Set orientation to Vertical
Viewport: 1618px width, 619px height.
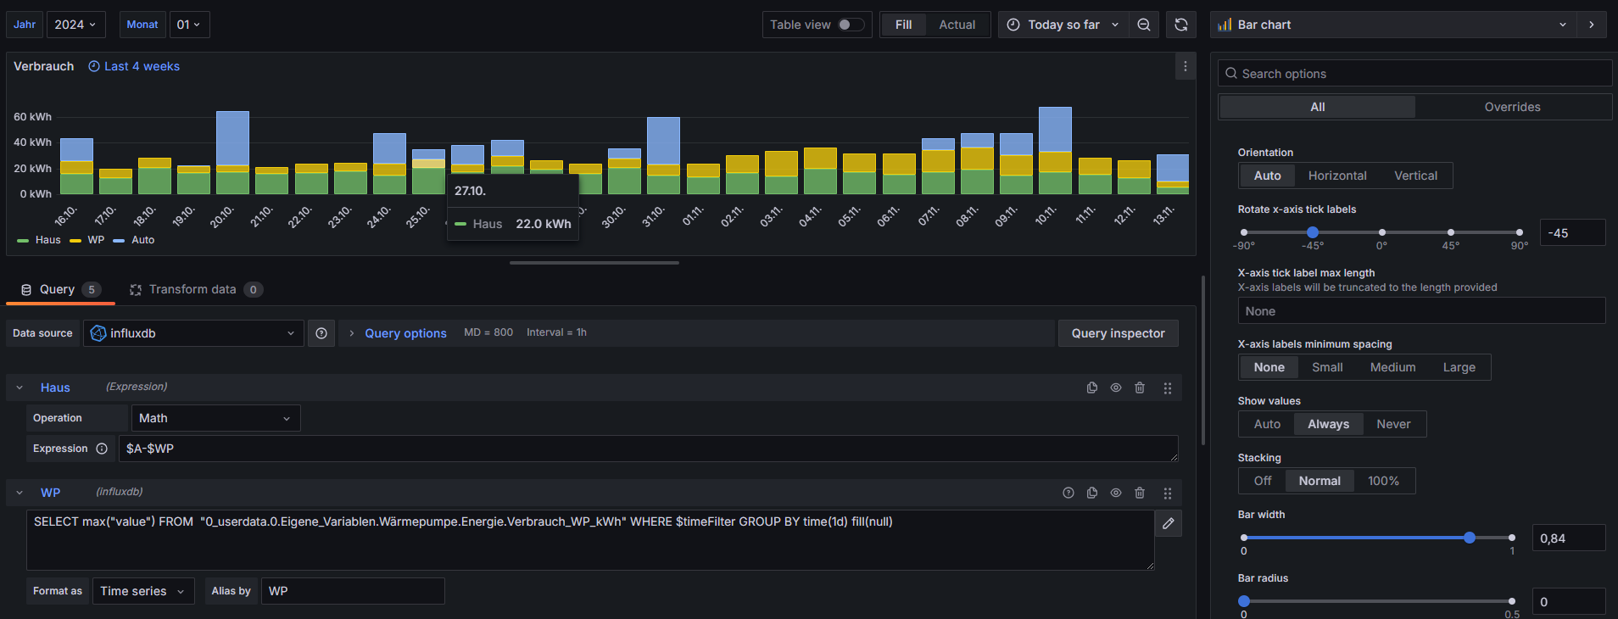click(x=1415, y=176)
